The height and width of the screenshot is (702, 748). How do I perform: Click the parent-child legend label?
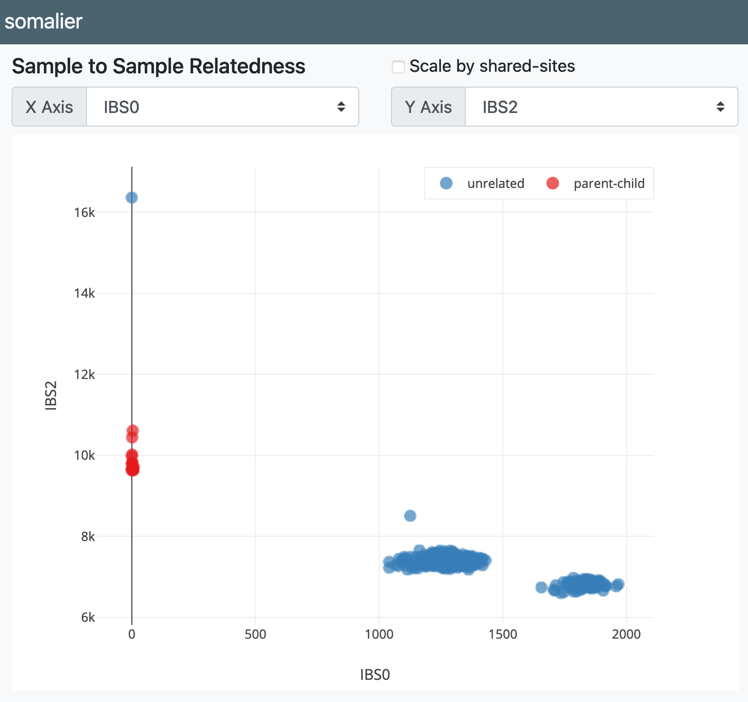[609, 183]
